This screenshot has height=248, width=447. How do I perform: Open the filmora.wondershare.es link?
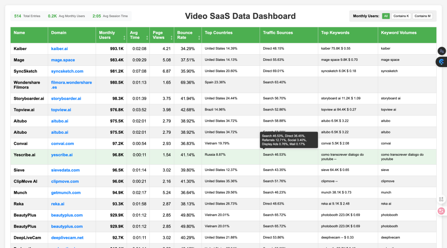[72, 85]
